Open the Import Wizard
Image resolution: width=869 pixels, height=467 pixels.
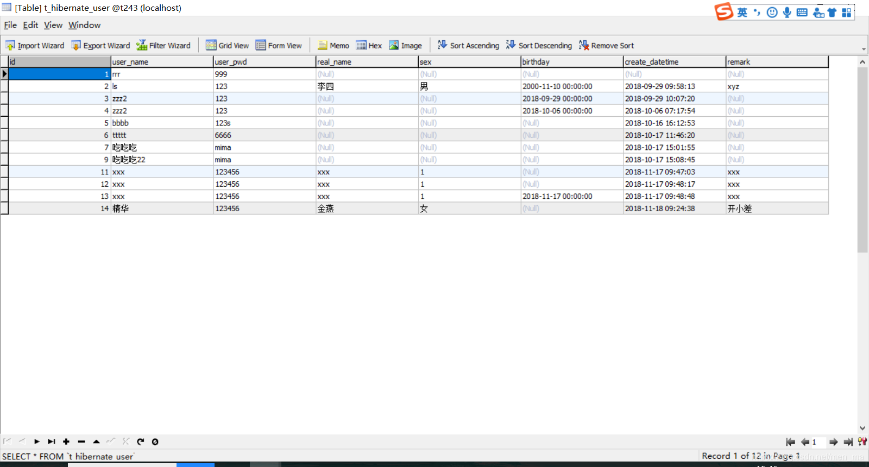[x=35, y=46]
